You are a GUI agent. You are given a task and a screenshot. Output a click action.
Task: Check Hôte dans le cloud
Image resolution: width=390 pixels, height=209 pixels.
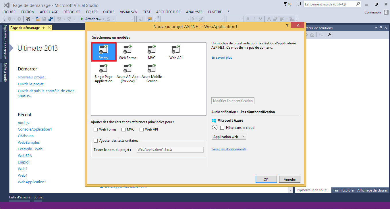[222, 128]
